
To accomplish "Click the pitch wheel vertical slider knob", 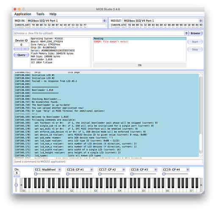I will tap(16, 185).
